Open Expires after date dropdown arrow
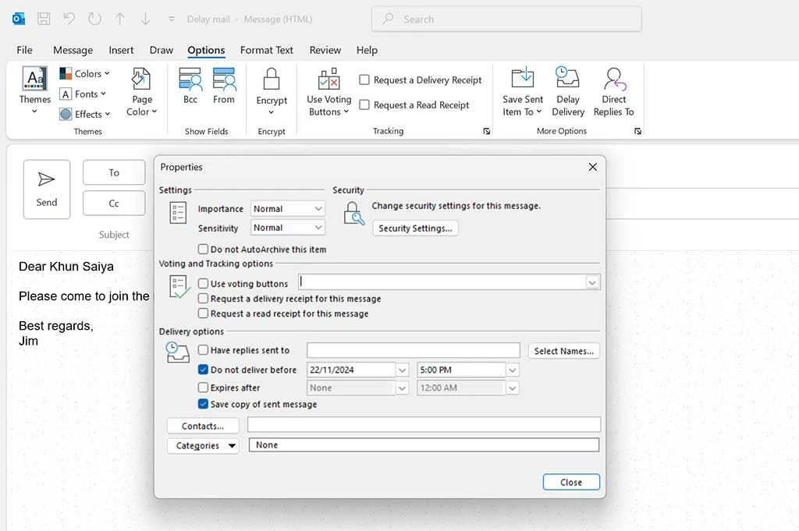The width and height of the screenshot is (799, 531). tap(402, 388)
